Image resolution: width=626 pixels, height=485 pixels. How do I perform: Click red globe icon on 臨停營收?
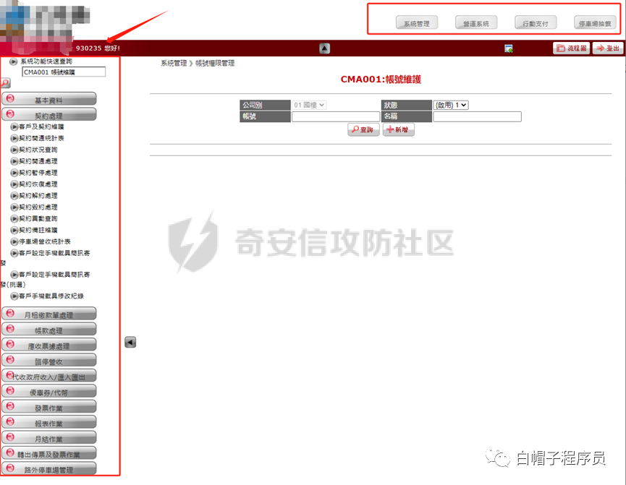tap(10, 360)
